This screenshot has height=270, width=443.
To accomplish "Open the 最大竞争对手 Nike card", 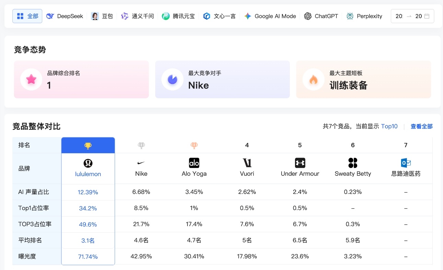I will point(223,79).
